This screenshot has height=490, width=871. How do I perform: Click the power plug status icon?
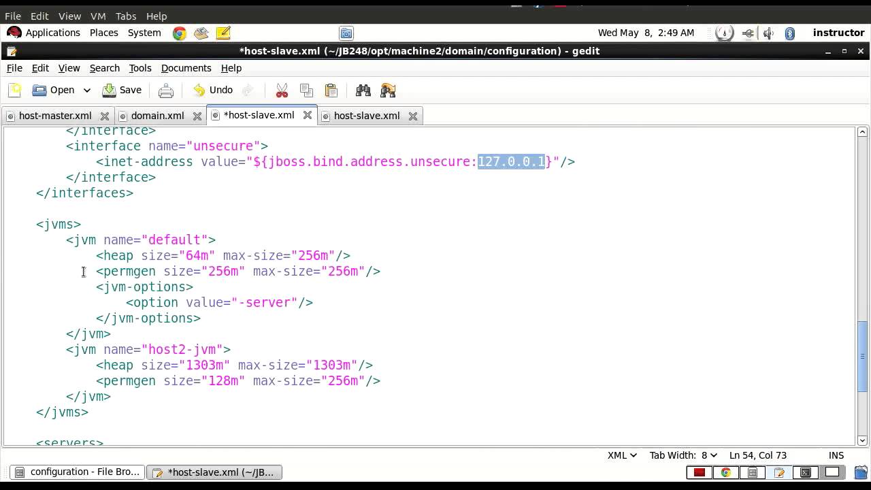click(748, 33)
